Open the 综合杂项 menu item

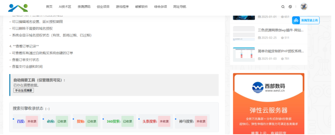coord(160,7)
